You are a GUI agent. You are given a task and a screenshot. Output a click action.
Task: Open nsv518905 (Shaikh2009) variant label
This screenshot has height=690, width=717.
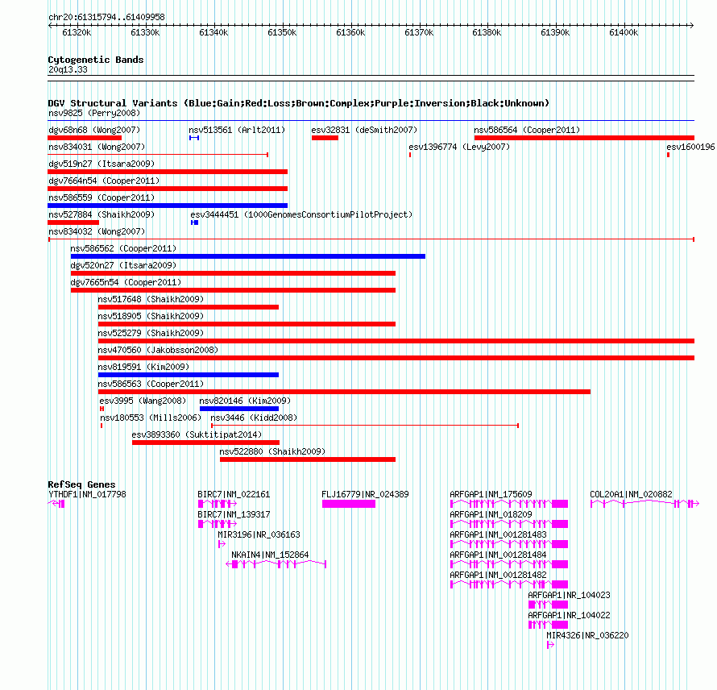(x=151, y=316)
